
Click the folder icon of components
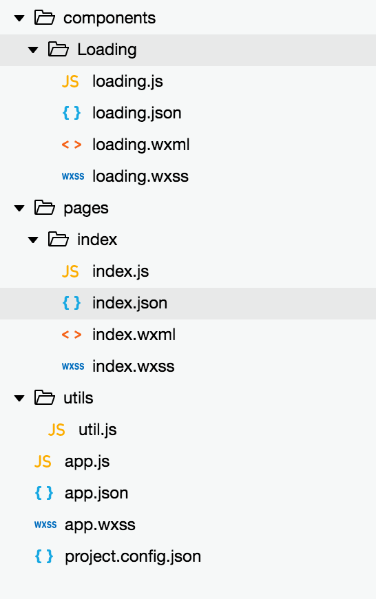click(44, 18)
